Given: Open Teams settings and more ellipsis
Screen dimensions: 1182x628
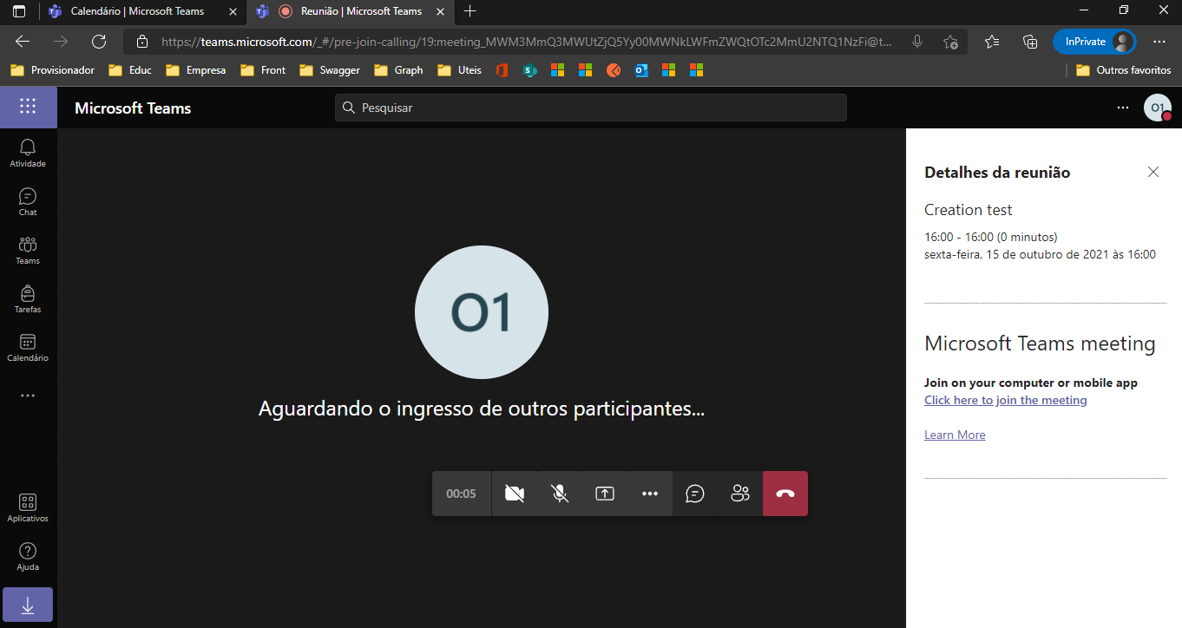Looking at the screenshot, I should pyautogui.click(x=1123, y=108).
